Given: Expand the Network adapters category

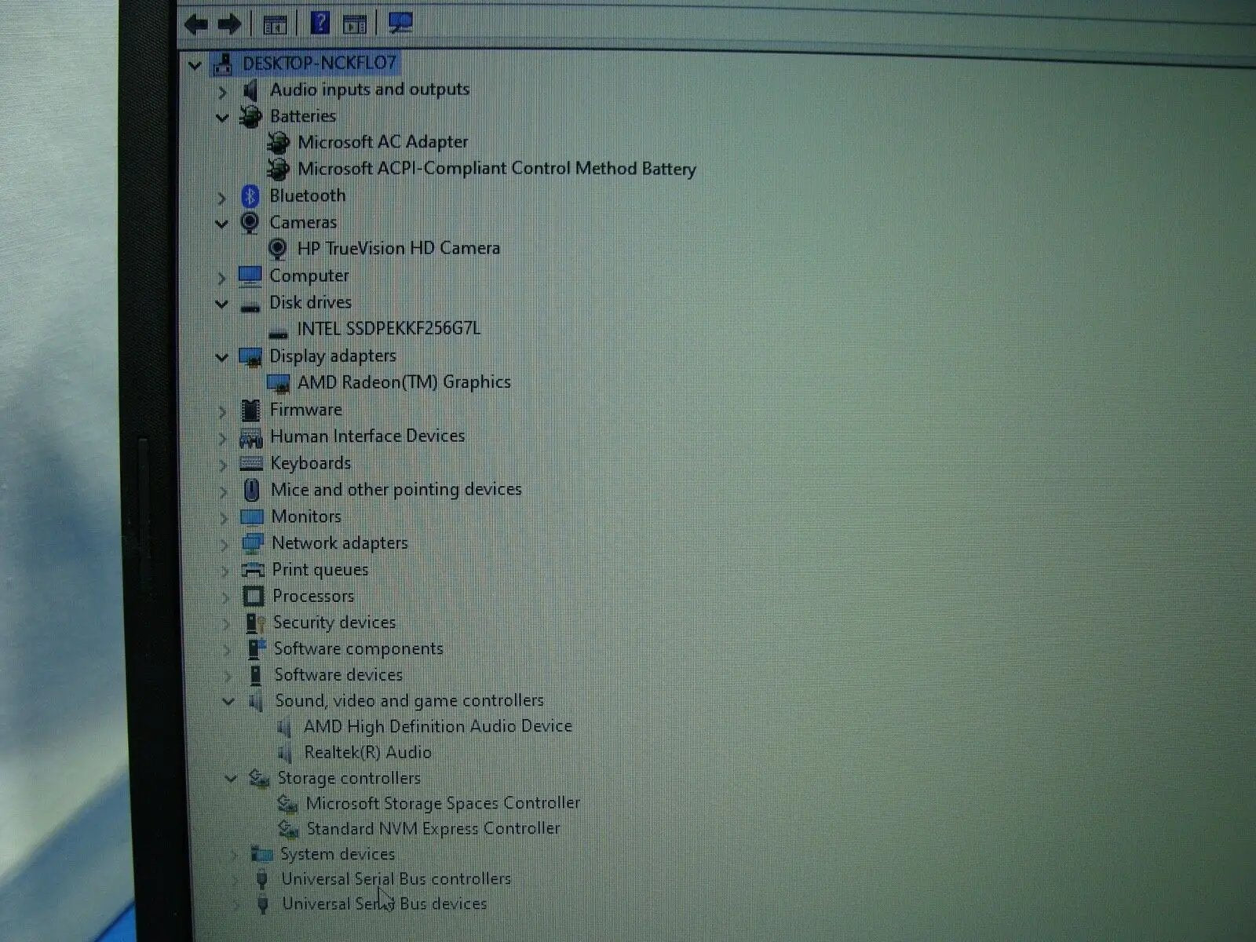Looking at the screenshot, I should (225, 544).
